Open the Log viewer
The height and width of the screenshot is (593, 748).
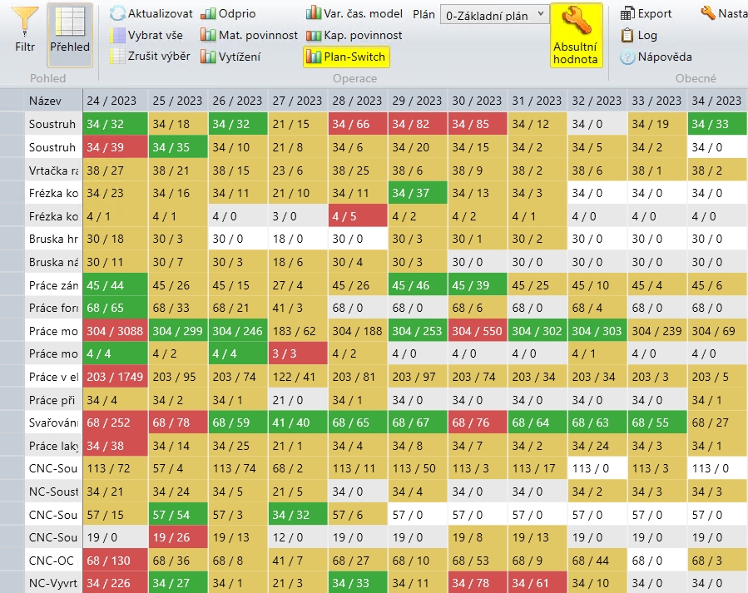pos(638,35)
